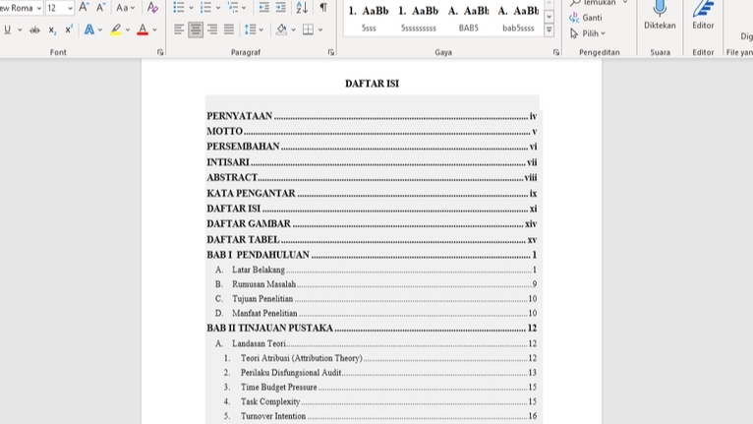Open underline style dropdown arrow
The height and width of the screenshot is (424, 753).
(20, 30)
